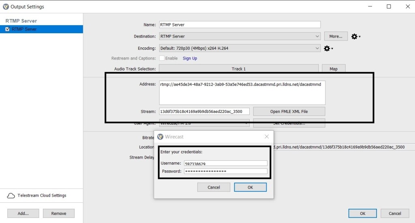Click the RTMP Server sidebar heading

point(21,21)
